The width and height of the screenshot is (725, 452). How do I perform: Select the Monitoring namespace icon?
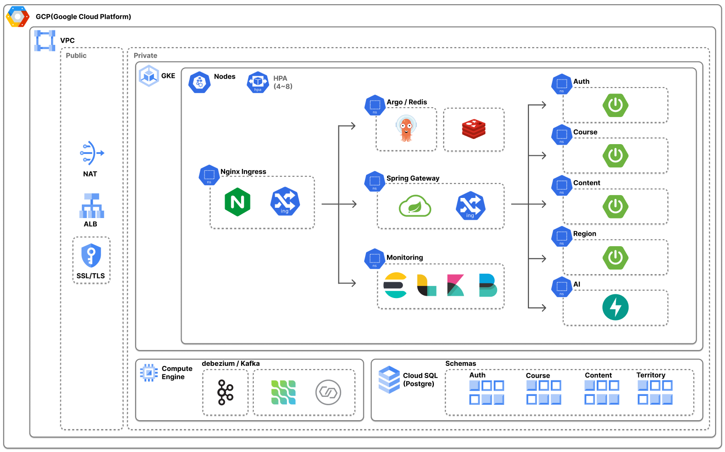(374, 259)
